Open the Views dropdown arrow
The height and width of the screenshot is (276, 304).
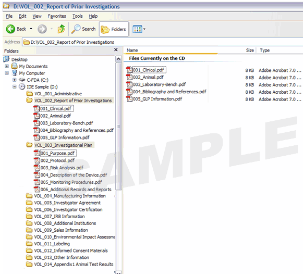(x=144, y=29)
